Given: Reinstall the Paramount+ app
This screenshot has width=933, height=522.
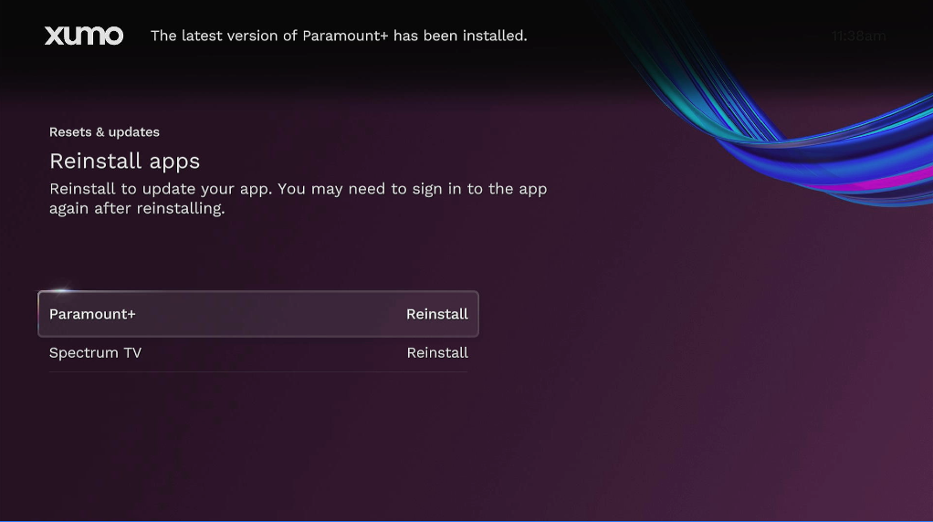Looking at the screenshot, I should (x=436, y=314).
